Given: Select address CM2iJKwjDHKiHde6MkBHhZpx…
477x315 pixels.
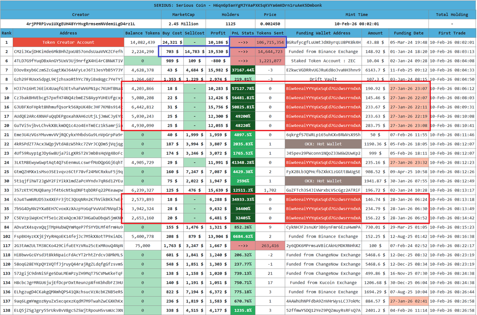Looking at the screenshot, I should [68, 52].
